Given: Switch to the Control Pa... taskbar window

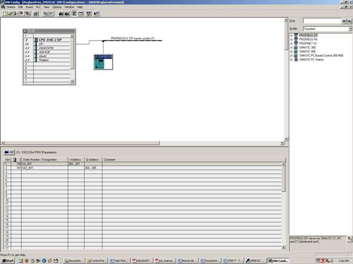Looking at the screenshot, I should pos(96,260).
